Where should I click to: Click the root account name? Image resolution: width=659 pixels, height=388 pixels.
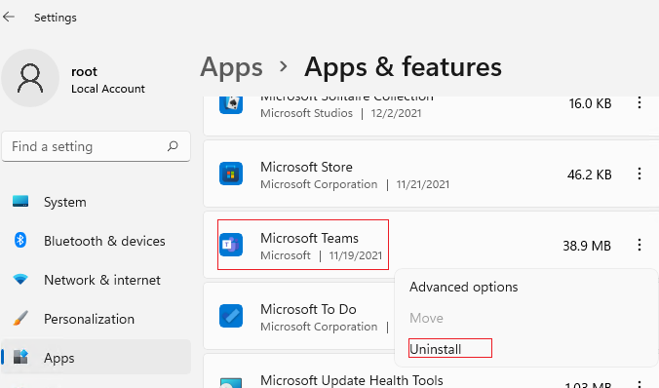[x=84, y=72]
